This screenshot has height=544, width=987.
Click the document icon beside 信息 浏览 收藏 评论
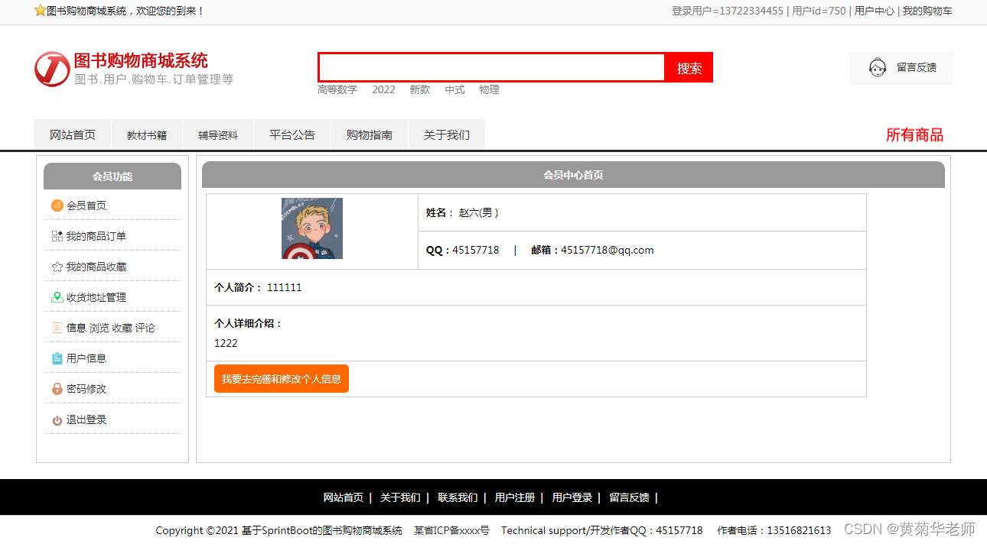(57, 328)
